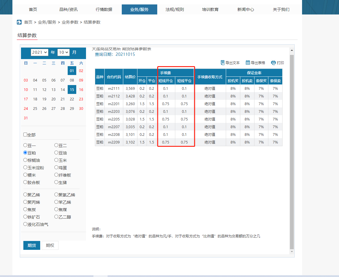
Task: Click the 手续费收取方式 column header
Action: [210, 77]
